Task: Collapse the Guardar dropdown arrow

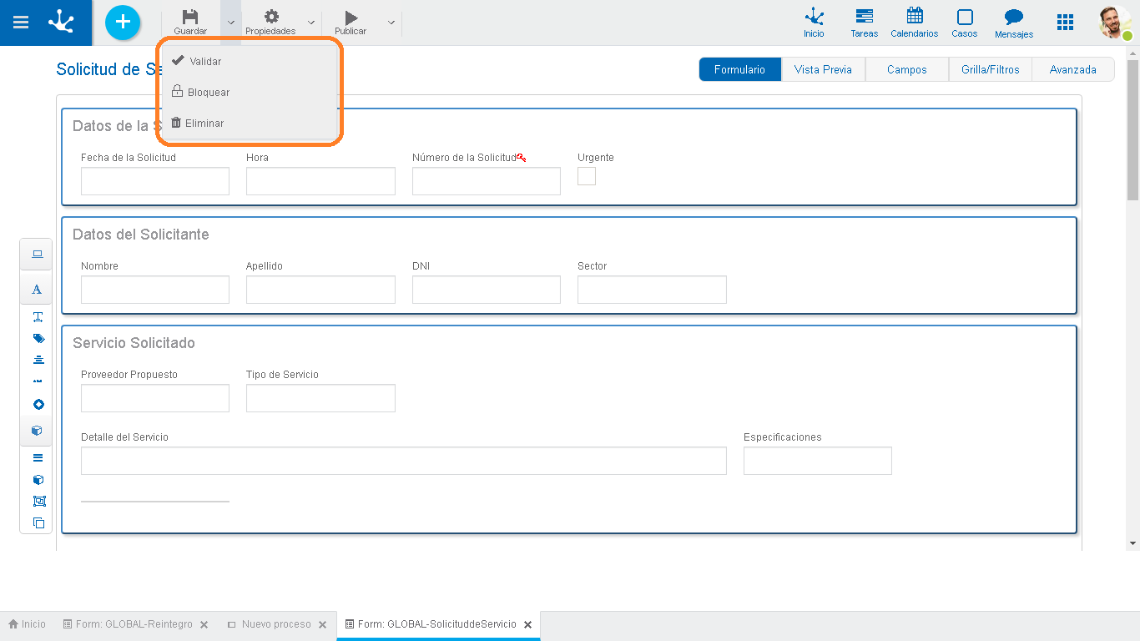Action: (231, 23)
